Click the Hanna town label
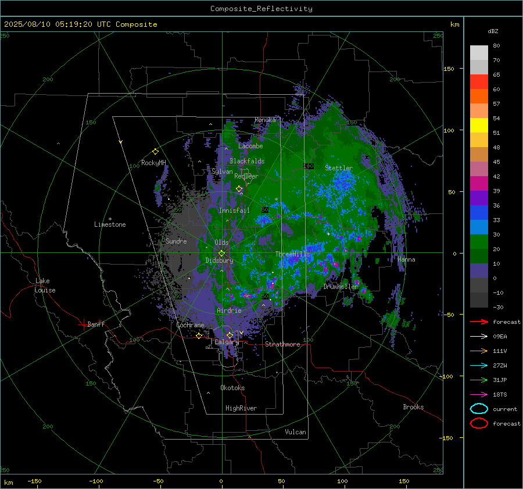 pyautogui.click(x=406, y=259)
